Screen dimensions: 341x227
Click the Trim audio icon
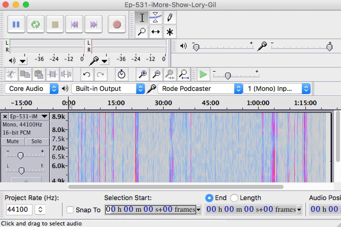pos(52,74)
